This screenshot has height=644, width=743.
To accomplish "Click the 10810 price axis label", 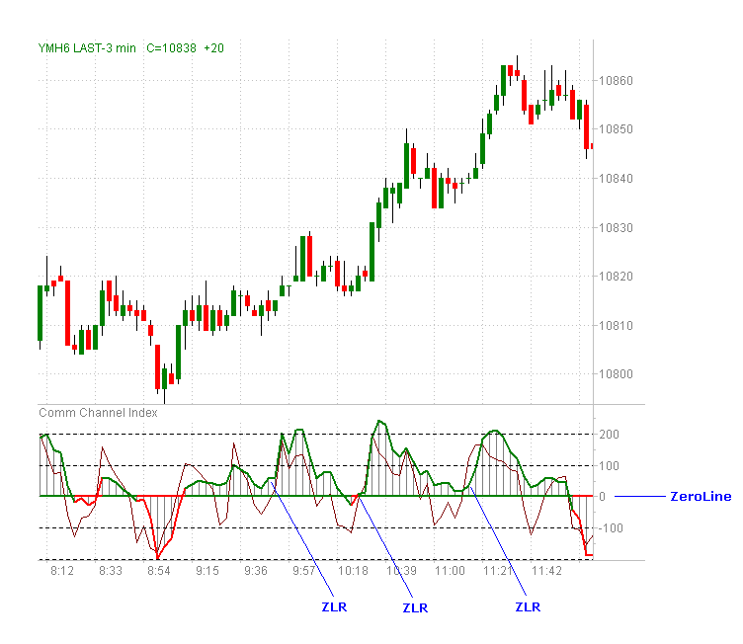I will [x=616, y=326].
